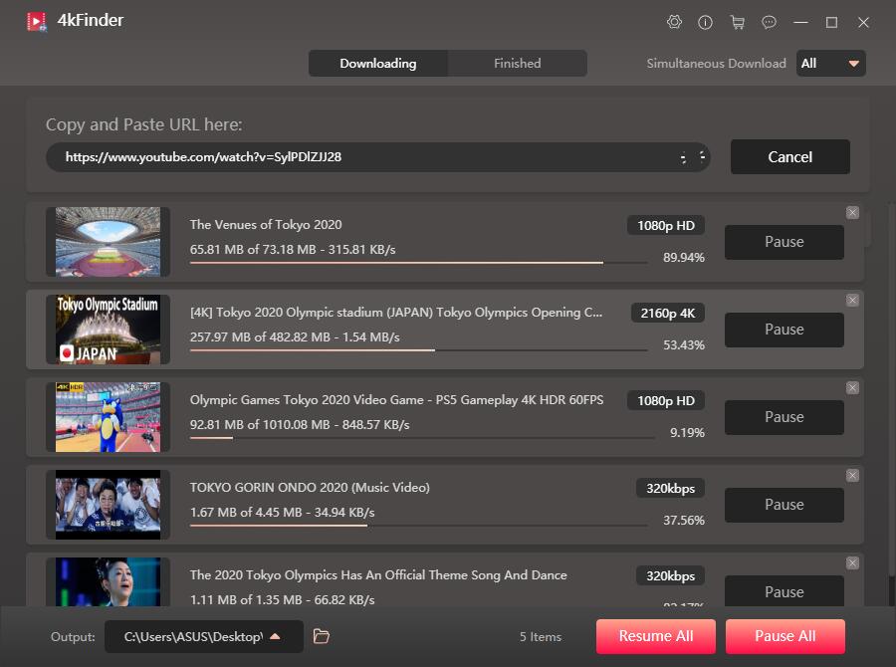Open the feedback chat bubble icon
The image size is (896, 667).
[769, 22]
